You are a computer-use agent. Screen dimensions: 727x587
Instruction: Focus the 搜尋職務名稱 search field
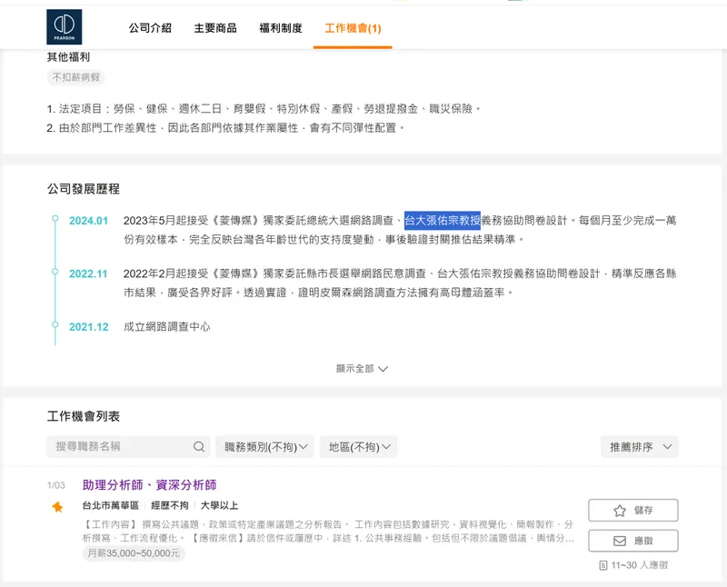click(x=128, y=446)
